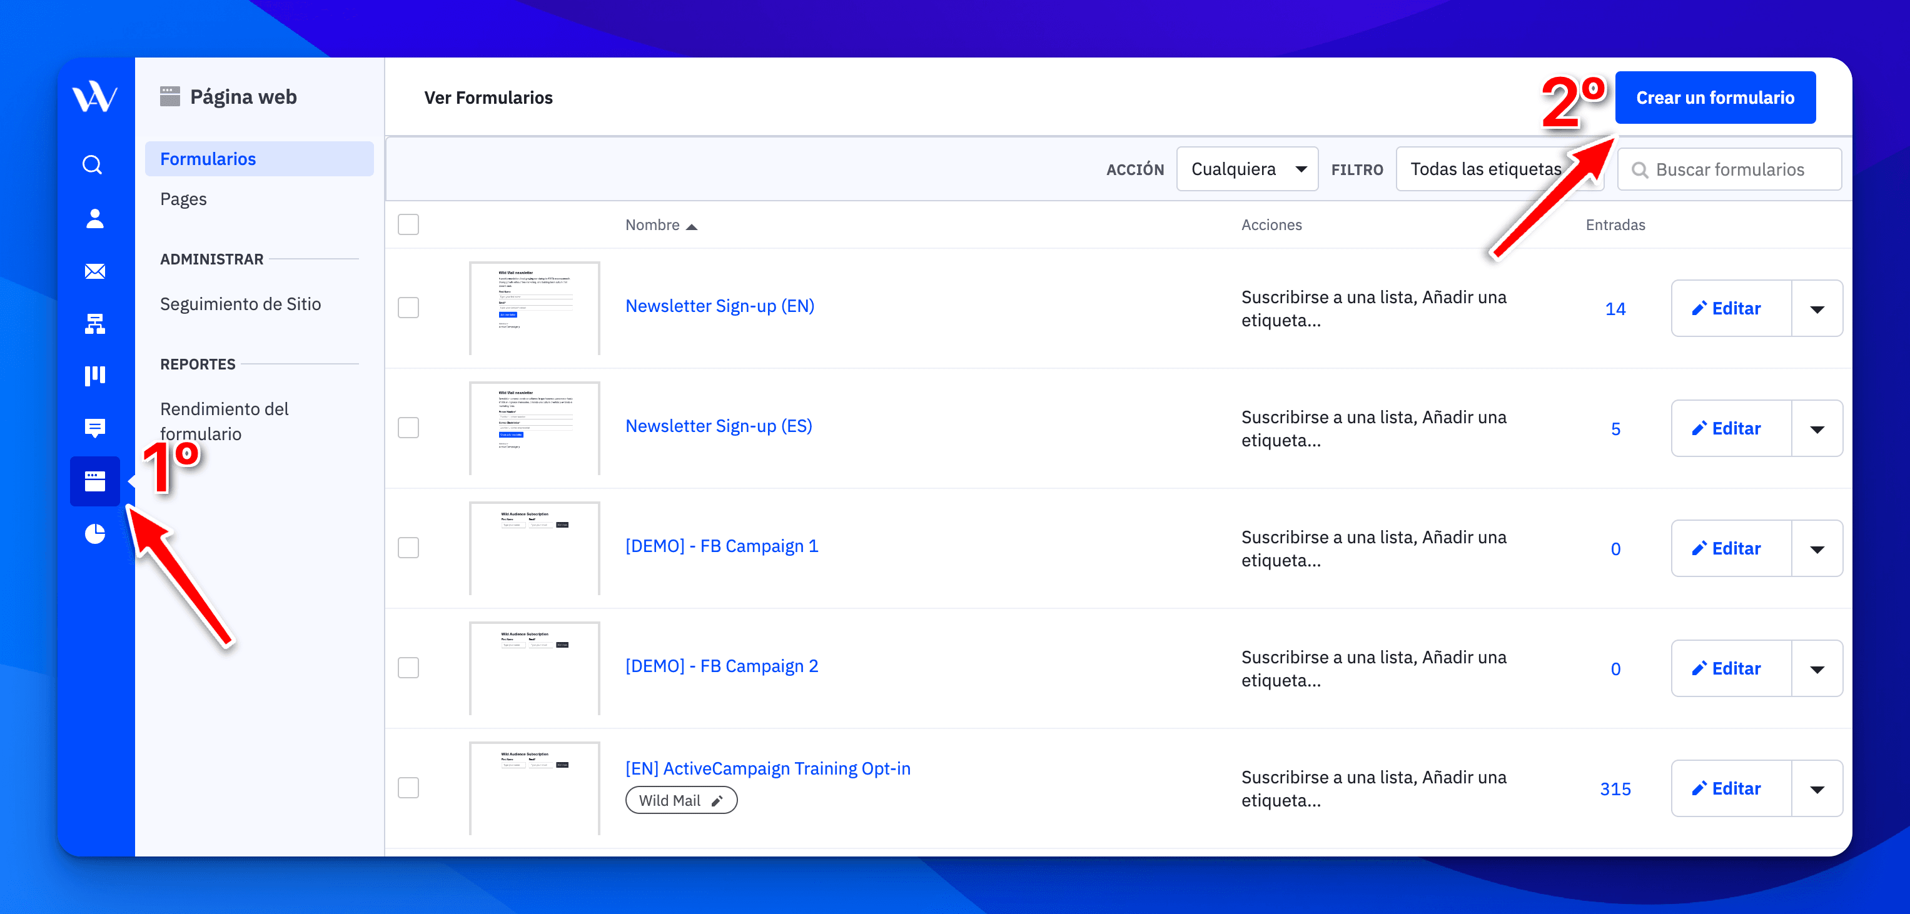Expand options arrow for ActiveCampaign Training Opt-in

tap(1817, 789)
